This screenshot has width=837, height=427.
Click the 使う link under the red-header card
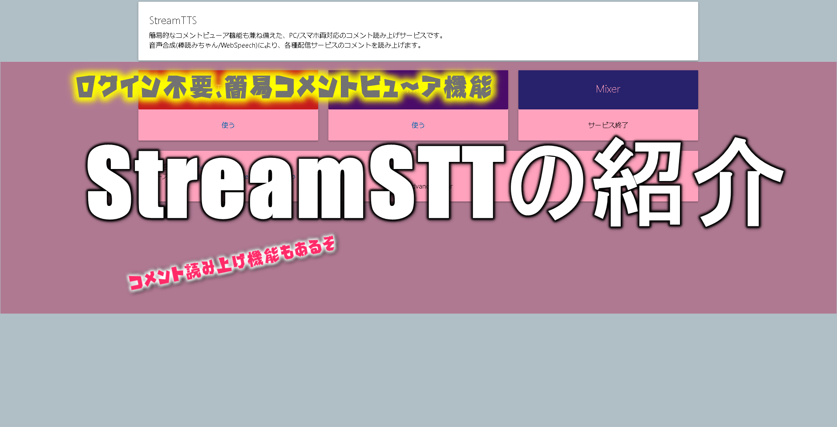coord(228,125)
